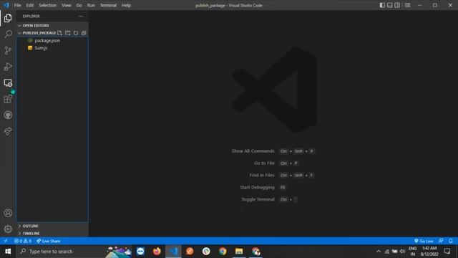Open the View menu

click(x=67, y=5)
